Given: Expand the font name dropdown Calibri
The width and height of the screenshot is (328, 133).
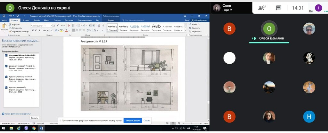Looking at the screenshot, I should [43, 26].
